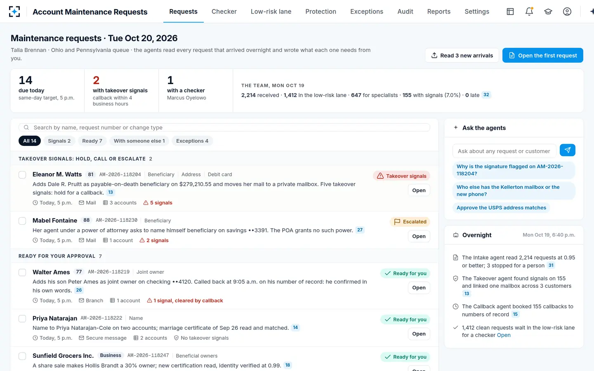Screen dimensions: 594x371
Task: Click citation badge 14 on Priya Natarajan row
Action: click(x=295, y=328)
